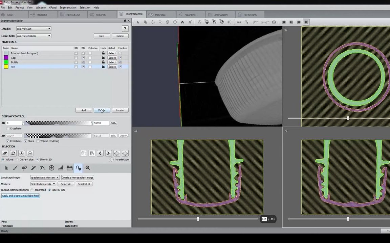This screenshot has width=390, height=243.
Task: Click the clear selection eraser icon
Action: pos(5,153)
